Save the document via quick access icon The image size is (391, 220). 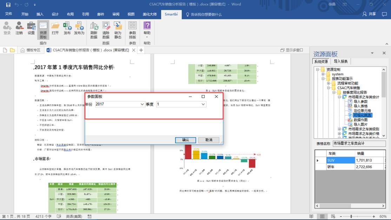(x=8, y=5)
